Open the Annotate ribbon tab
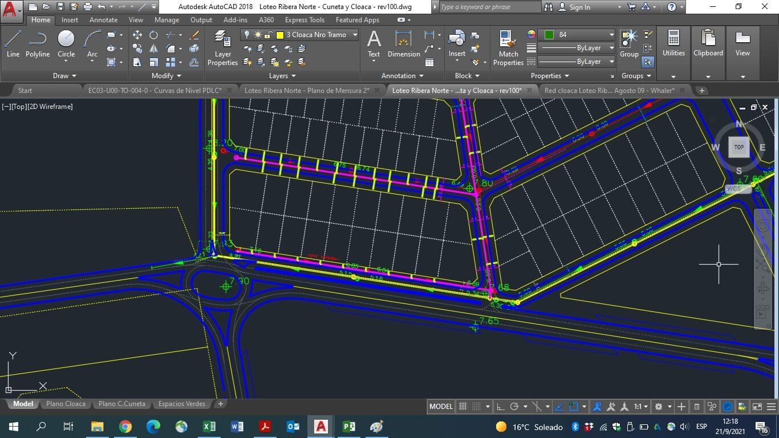The image size is (779, 438). (103, 20)
